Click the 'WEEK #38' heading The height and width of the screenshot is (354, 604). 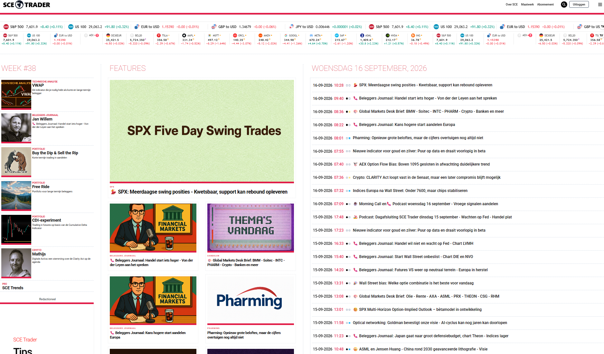(x=19, y=68)
